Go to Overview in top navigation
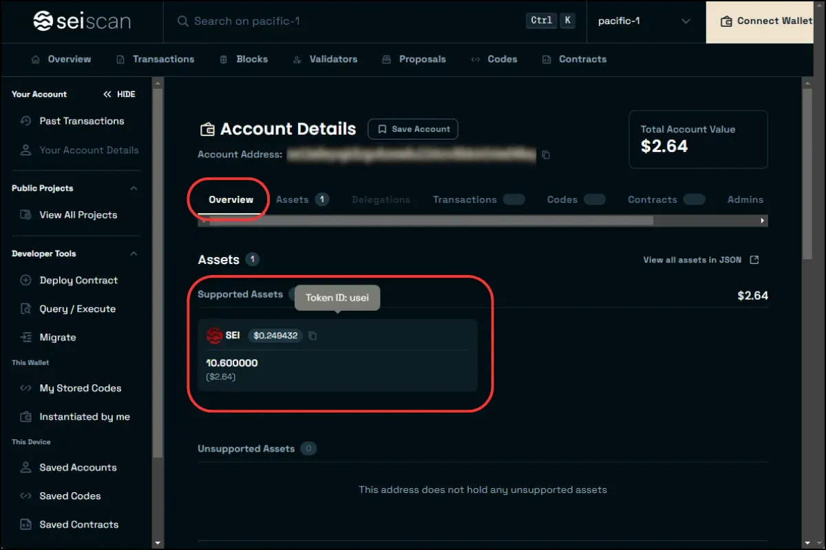This screenshot has height=550, width=826. (x=61, y=59)
